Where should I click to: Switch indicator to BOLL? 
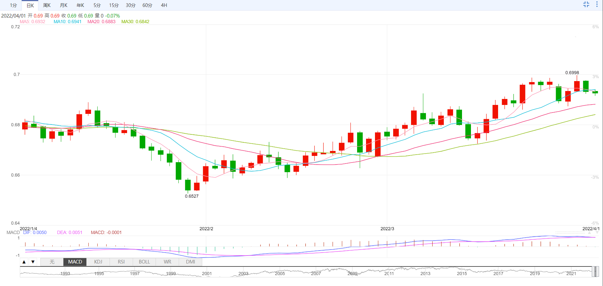(x=144, y=262)
